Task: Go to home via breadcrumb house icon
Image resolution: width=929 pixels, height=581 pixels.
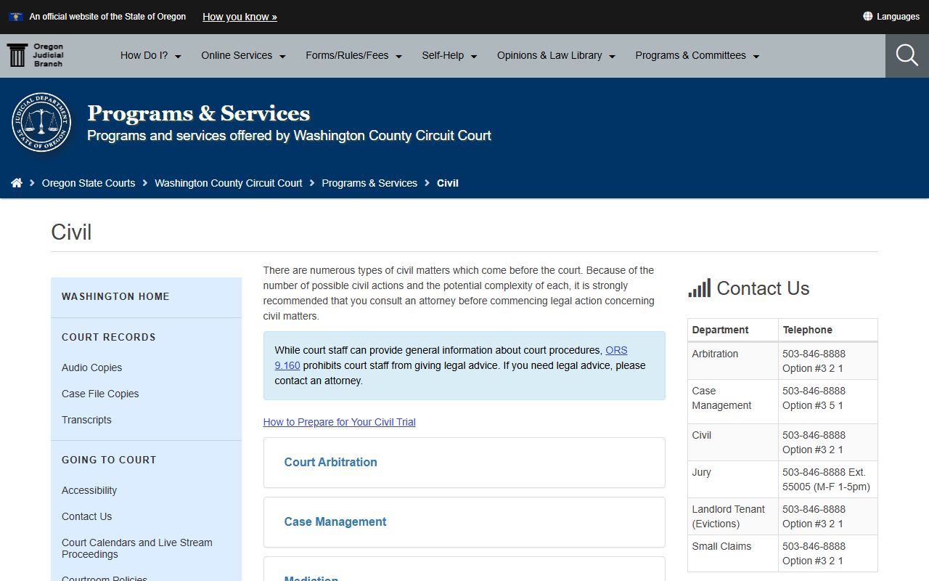Action: [x=17, y=183]
